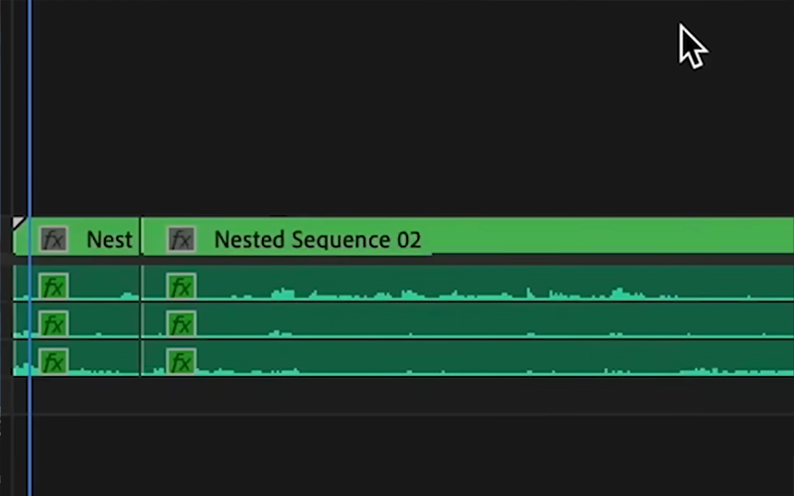
Task: Click fx badge of first clip, middle audio track
Action: click(53, 323)
